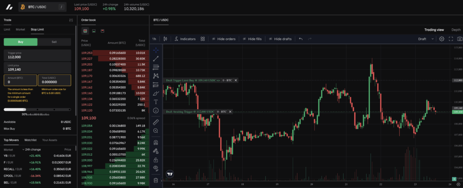
Task: Switch to the Market order tab
Action: coord(20,29)
